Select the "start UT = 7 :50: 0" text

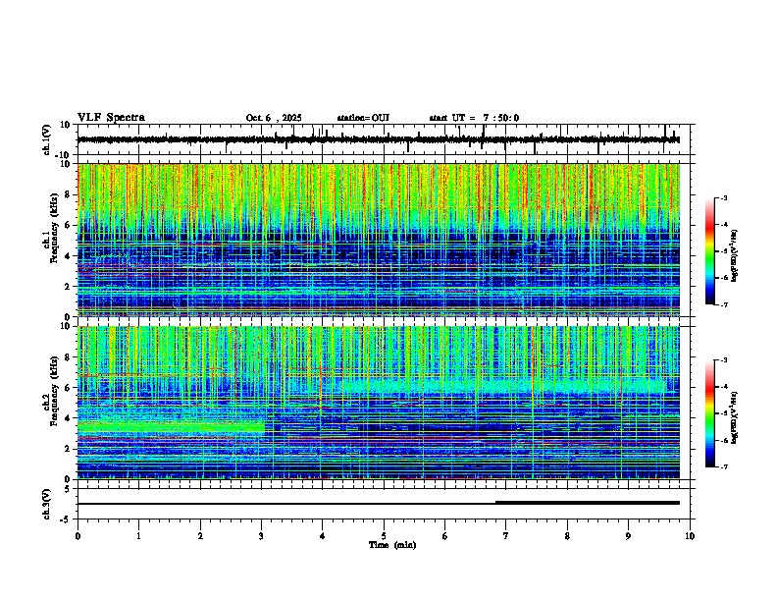[x=474, y=118]
